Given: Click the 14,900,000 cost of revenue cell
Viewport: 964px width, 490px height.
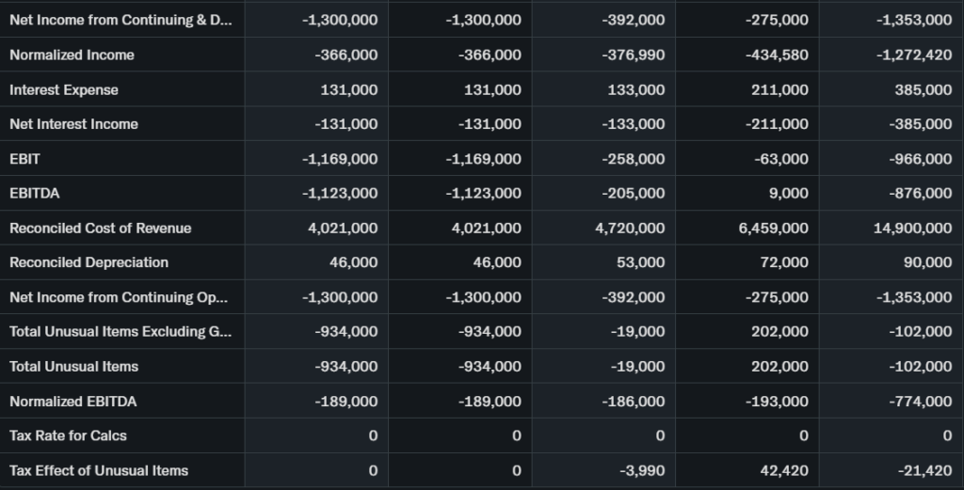Looking at the screenshot, I should [913, 228].
